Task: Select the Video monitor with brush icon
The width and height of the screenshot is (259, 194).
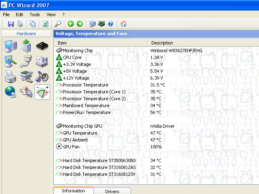Action: (11, 61)
